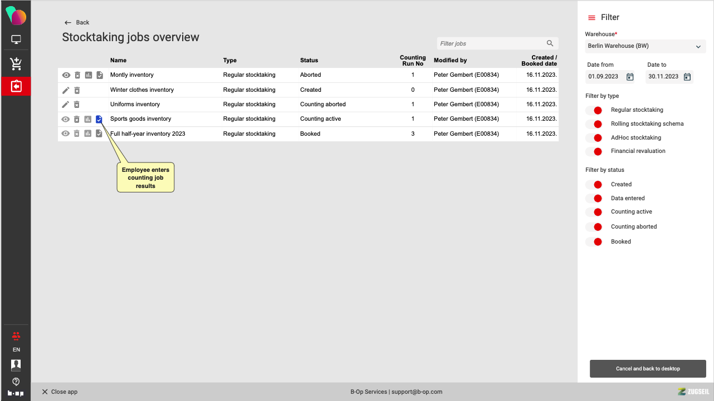Switch language via EN in sidebar

(x=16, y=350)
